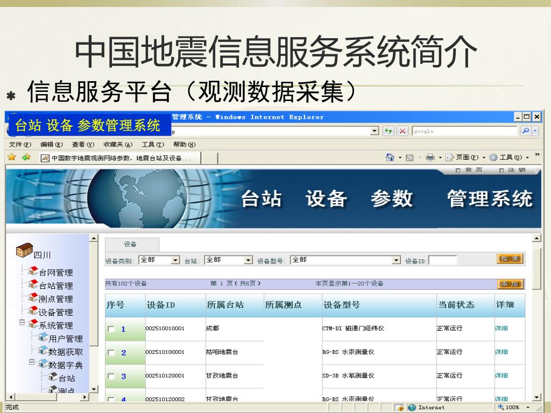This screenshot has height=413, width=551.
Task: Click the Add to Favorites icon
Action: (26, 158)
